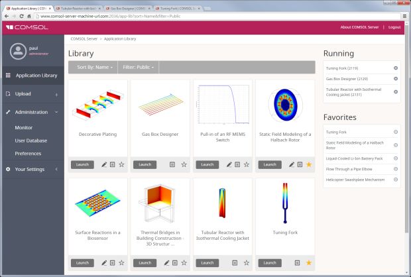
Task: Close the running Gas Box Designer (2129) session
Action: coord(396,79)
